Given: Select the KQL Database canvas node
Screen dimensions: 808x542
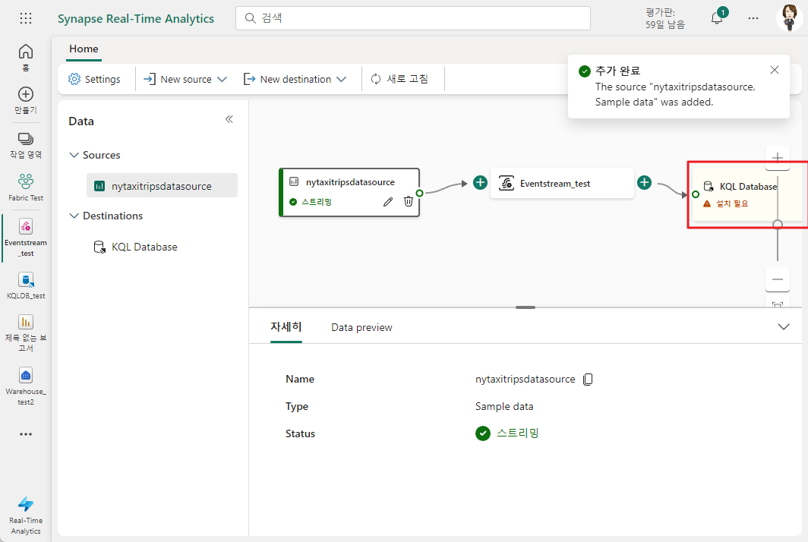Looking at the screenshot, I should click(x=747, y=195).
